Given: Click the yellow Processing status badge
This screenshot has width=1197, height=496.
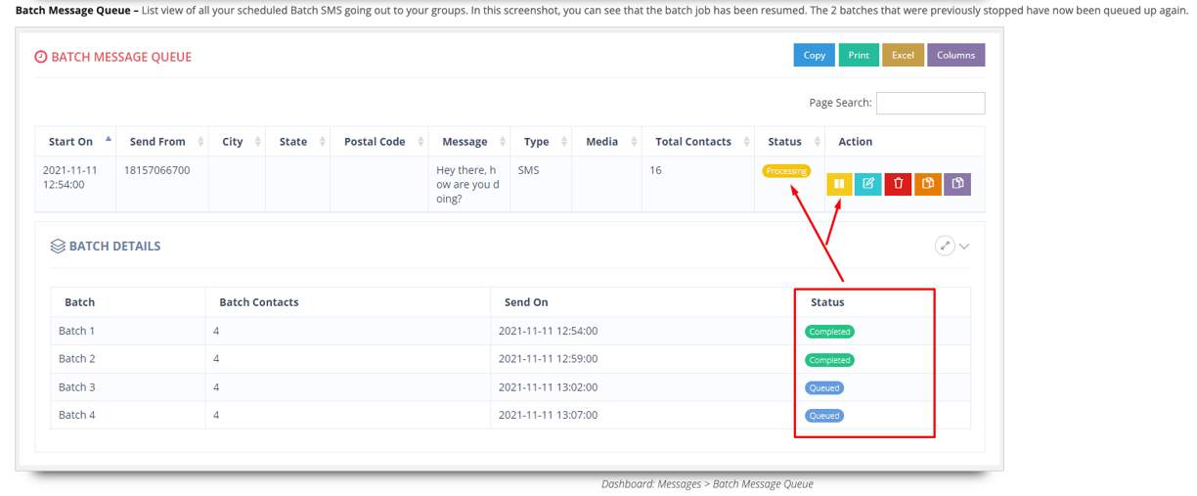Looking at the screenshot, I should (786, 171).
